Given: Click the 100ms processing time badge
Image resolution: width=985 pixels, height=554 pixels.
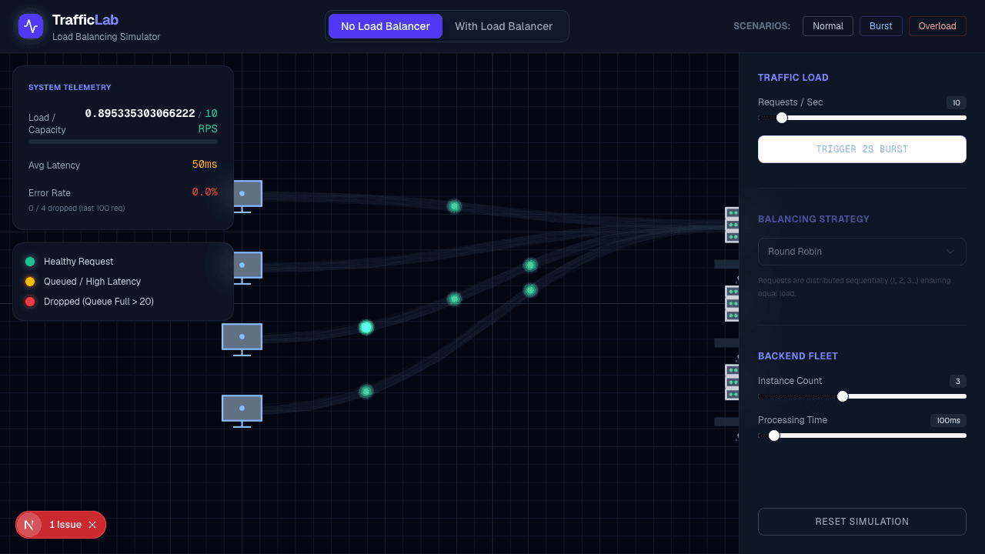Looking at the screenshot, I should tap(948, 420).
